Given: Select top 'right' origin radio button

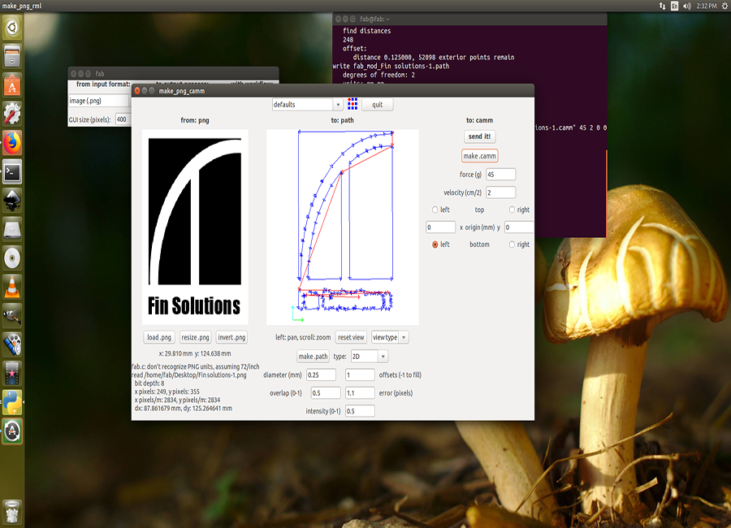Looking at the screenshot, I should click(x=512, y=210).
